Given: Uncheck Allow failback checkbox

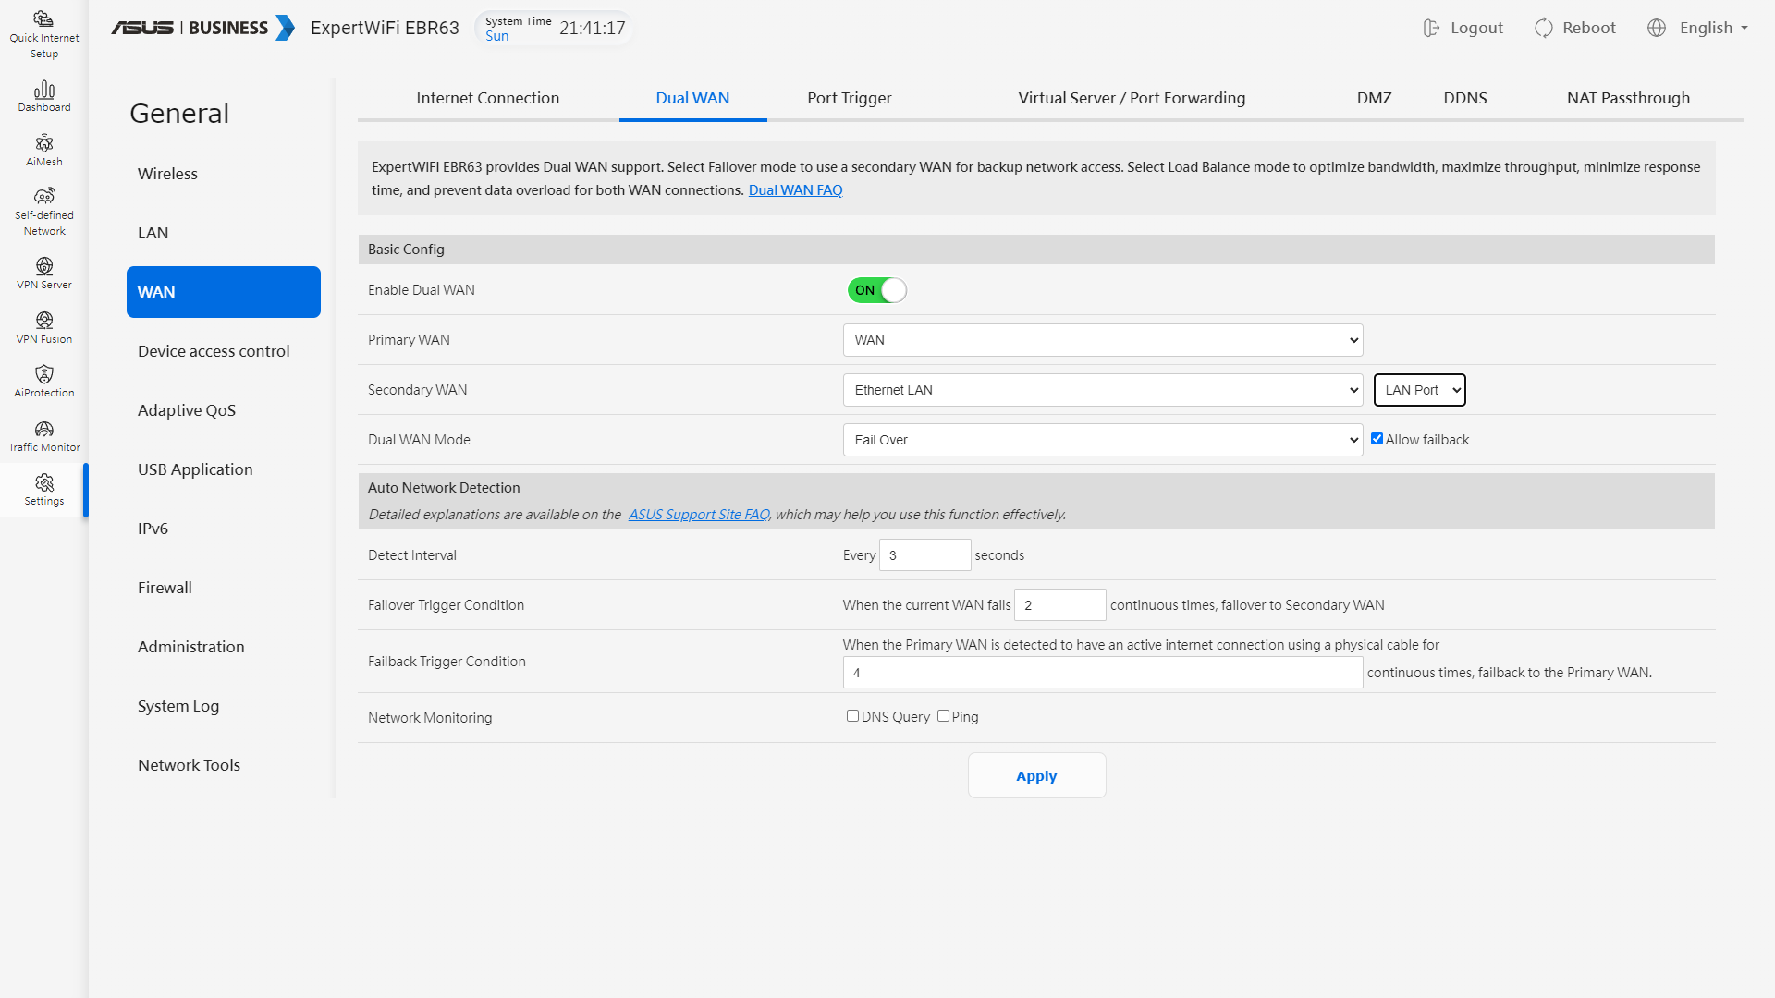Looking at the screenshot, I should (x=1377, y=439).
